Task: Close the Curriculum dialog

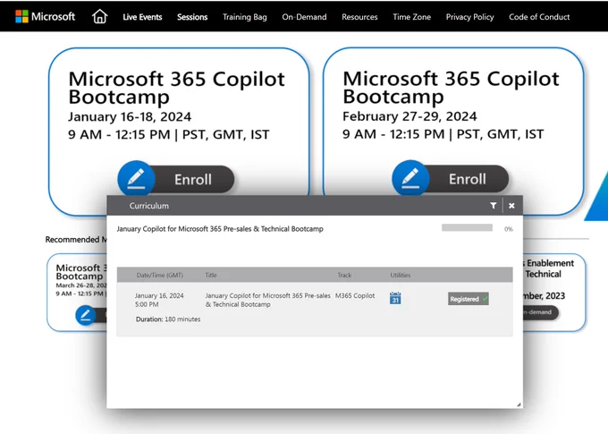Action: [x=511, y=206]
